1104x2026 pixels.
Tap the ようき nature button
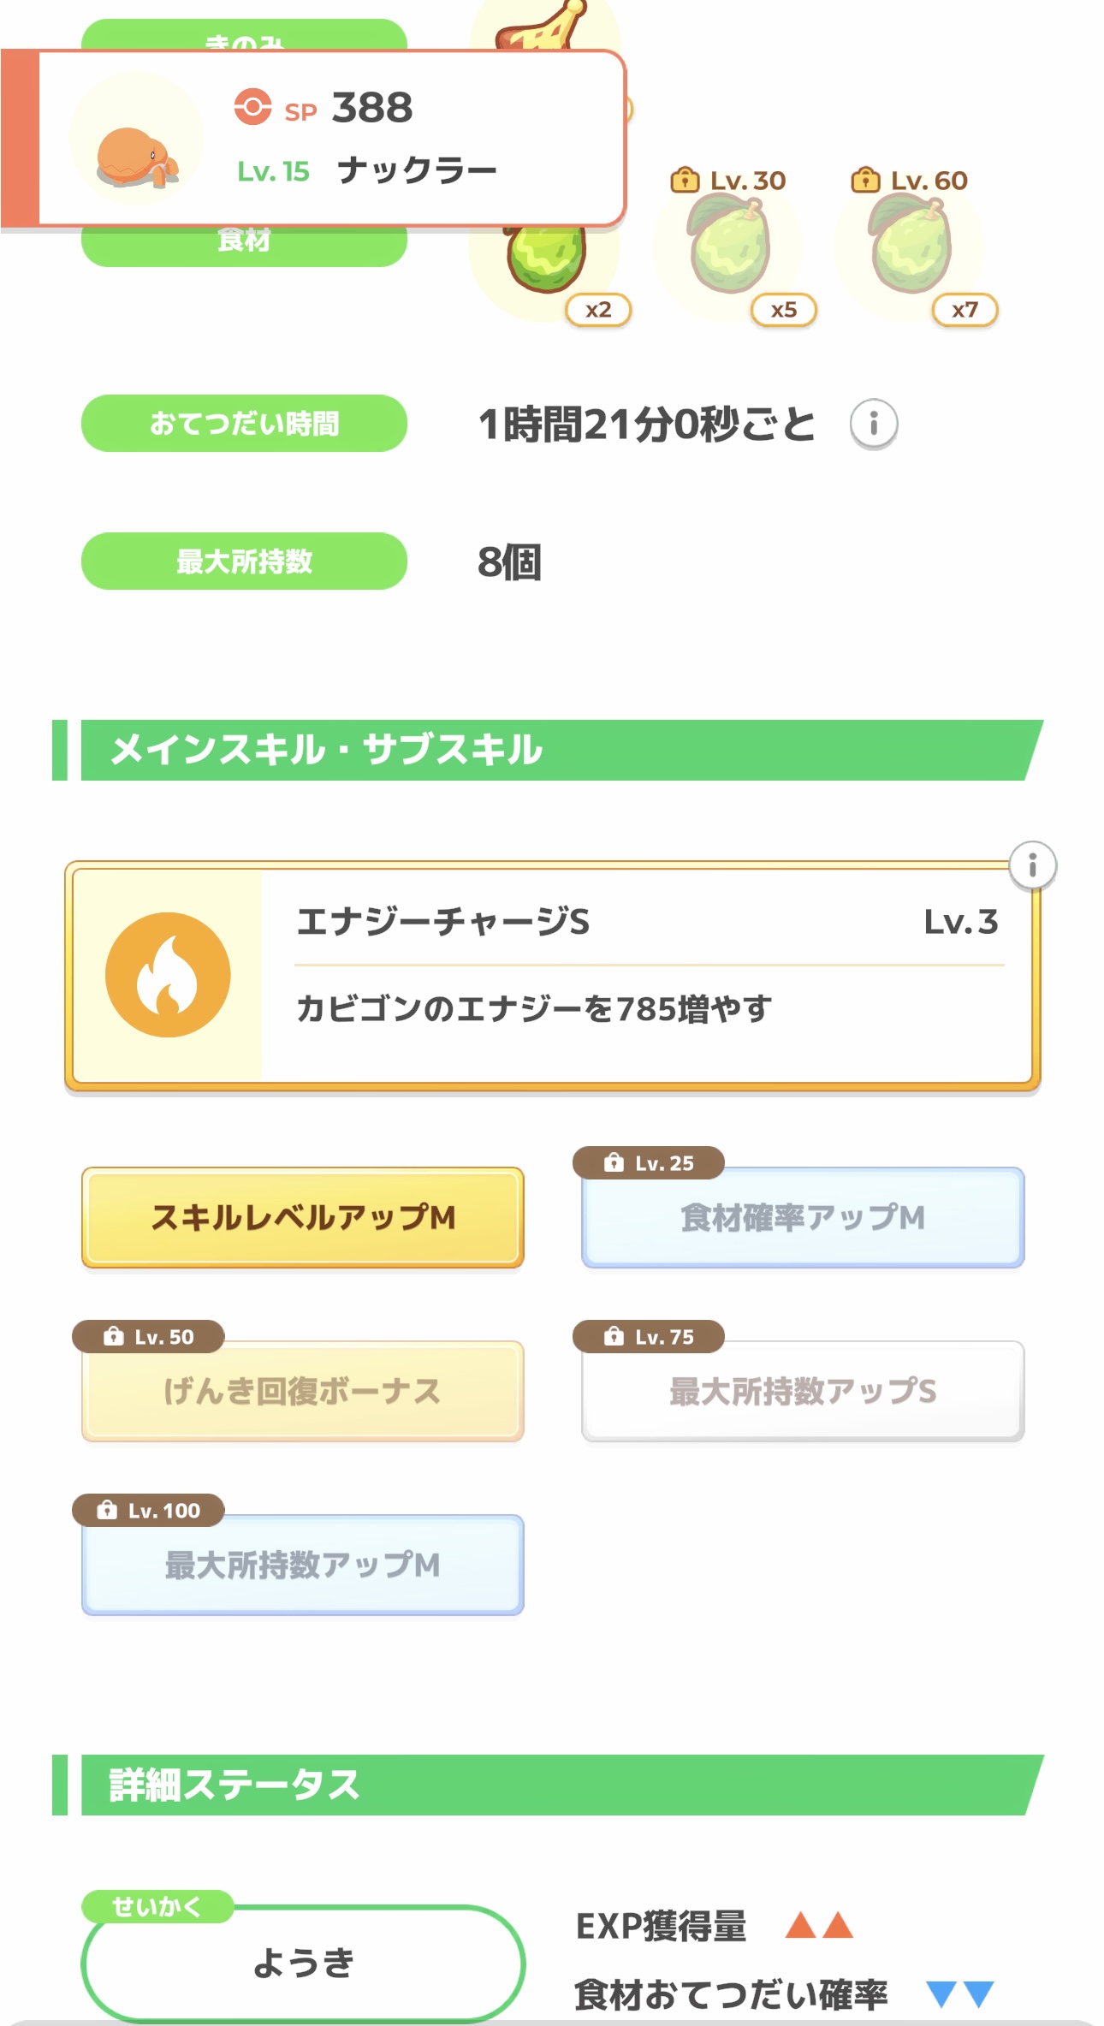click(x=303, y=1963)
